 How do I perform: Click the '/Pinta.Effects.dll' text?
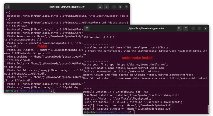[18, 80]
